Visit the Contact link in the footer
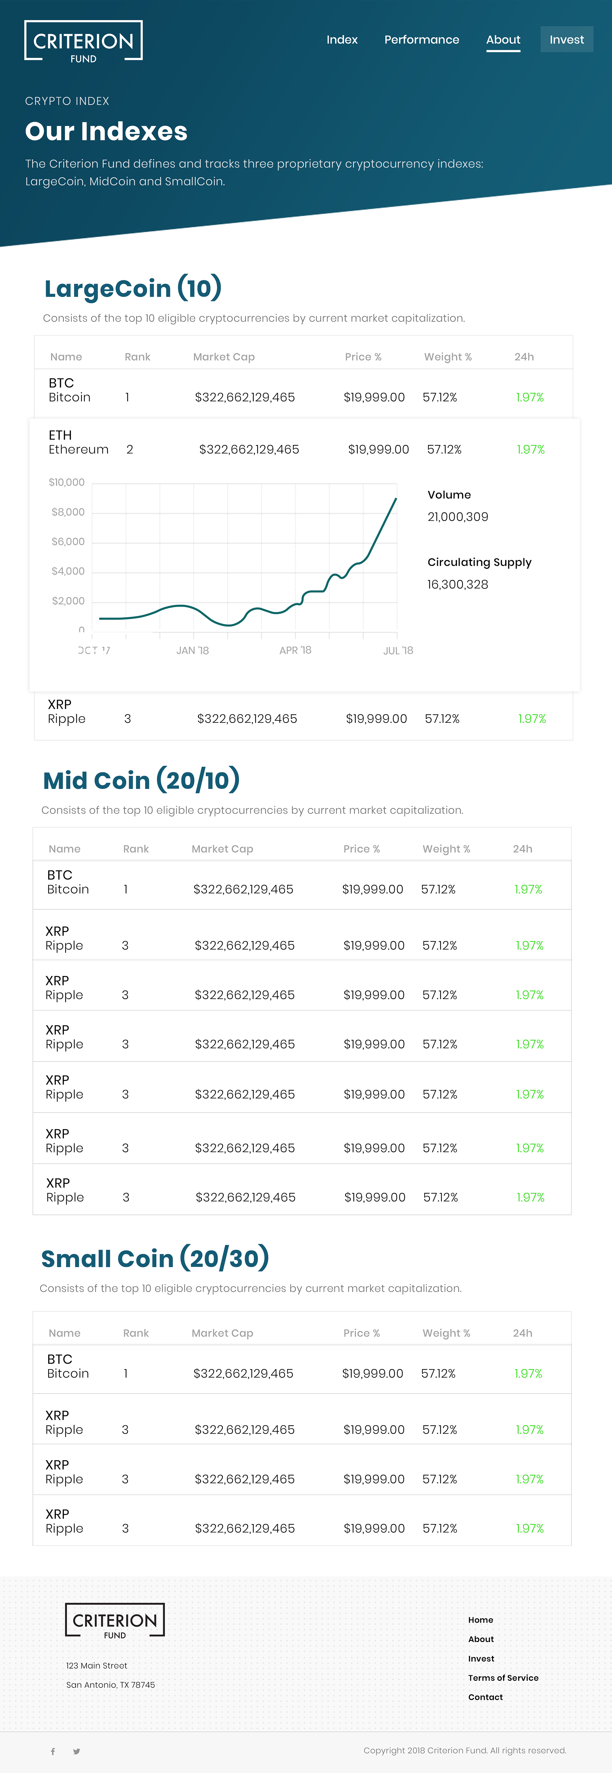 485,1697
